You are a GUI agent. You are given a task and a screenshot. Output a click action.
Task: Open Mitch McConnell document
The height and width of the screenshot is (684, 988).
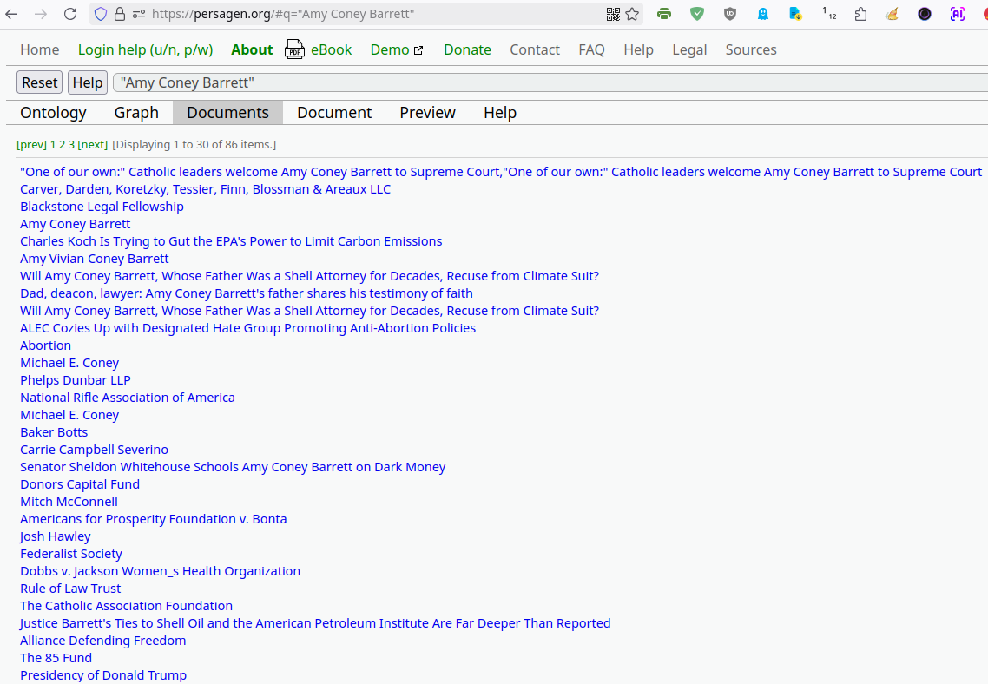69,502
